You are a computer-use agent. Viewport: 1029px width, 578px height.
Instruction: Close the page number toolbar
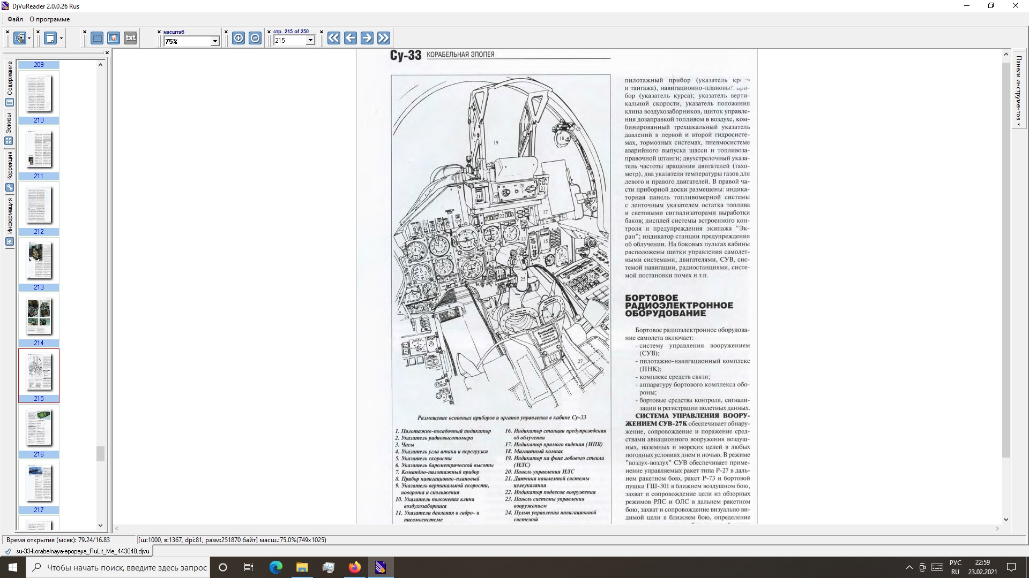269,32
